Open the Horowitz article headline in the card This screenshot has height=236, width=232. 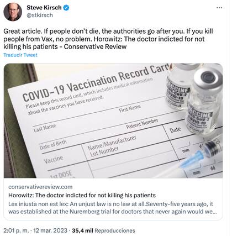pos(82,195)
